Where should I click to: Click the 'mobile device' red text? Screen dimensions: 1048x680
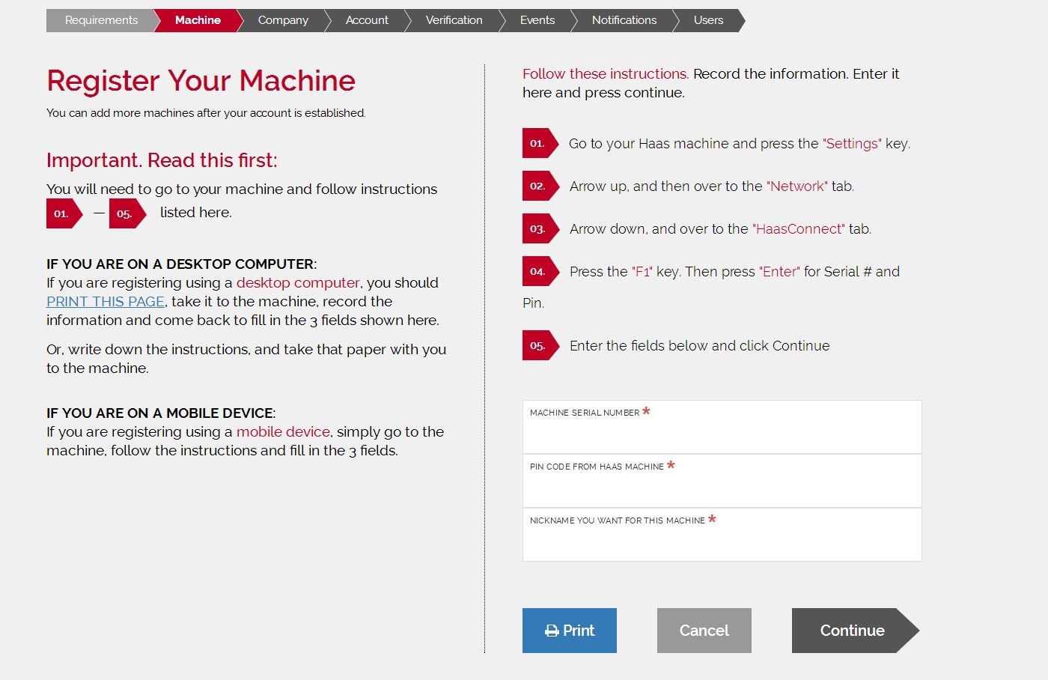pos(283,431)
